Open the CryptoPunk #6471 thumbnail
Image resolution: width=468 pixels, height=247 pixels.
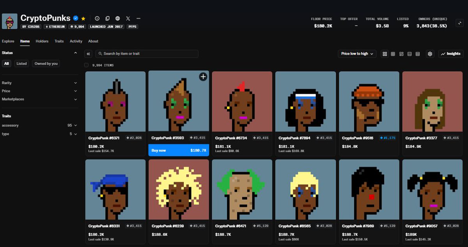[242, 189]
